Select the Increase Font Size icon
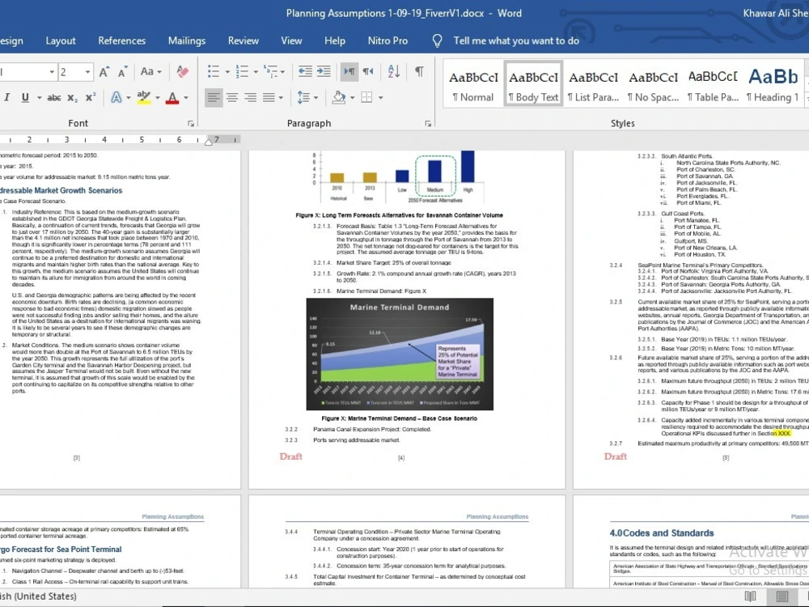809x607 pixels. (x=104, y=71)
